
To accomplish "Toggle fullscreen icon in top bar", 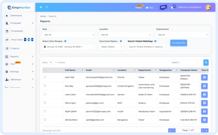I will pyautogui.click(x=47, y=7).
